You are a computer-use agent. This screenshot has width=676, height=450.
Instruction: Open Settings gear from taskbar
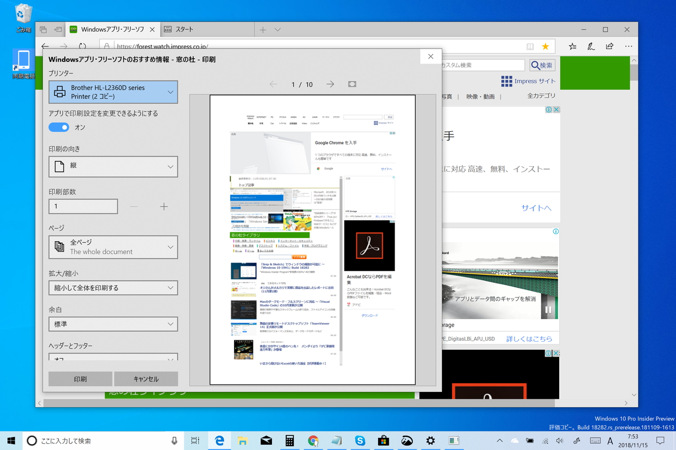430,441
